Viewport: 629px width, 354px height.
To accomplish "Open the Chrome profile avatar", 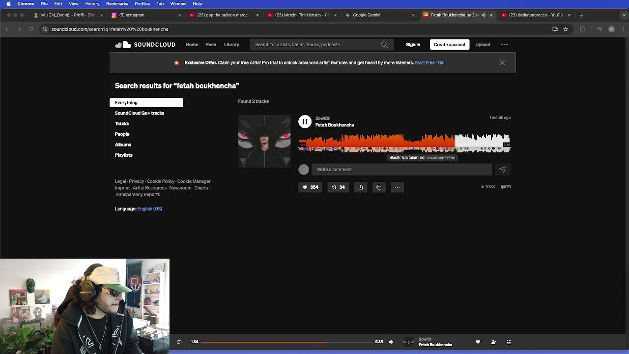I will point(611,29).
